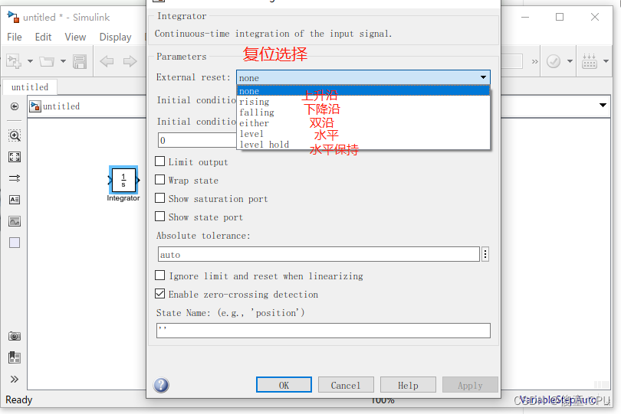The height and width of the screenshot is (414, 621).
Task: Click the Simulink title bar logo
Action: pyautogui.click(x=13, y=17)
